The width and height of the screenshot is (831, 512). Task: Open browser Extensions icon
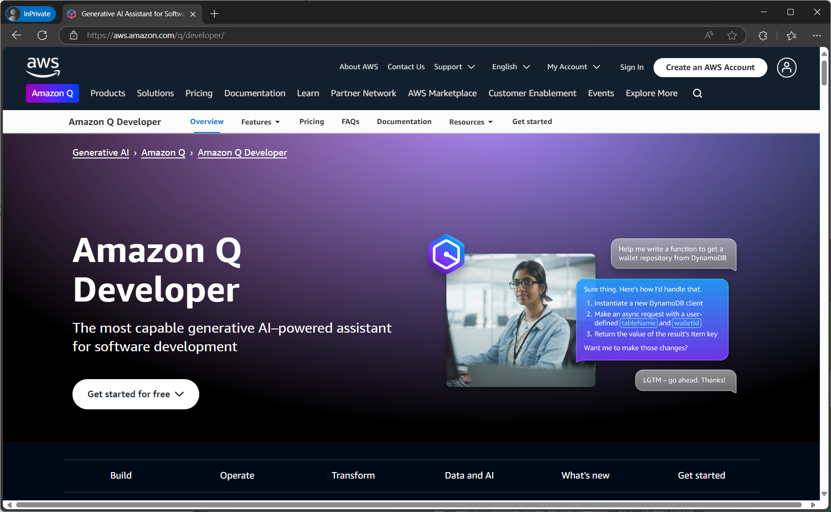763,35
